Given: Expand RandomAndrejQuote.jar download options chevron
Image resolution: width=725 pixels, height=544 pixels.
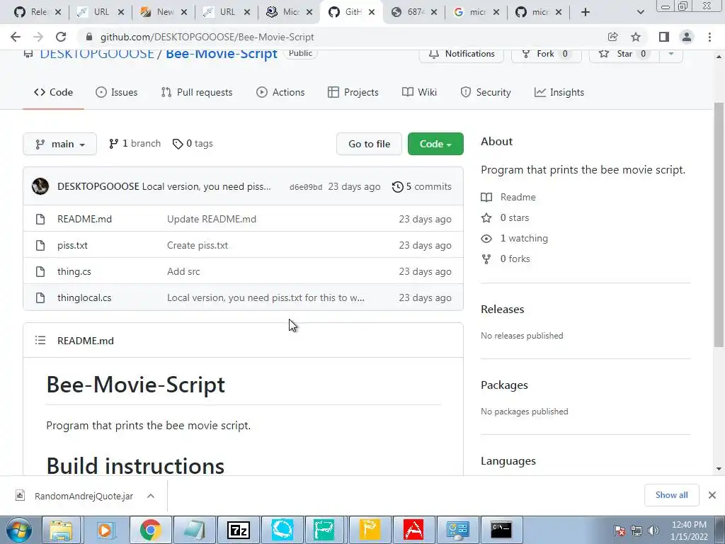Looking at the screenshot, I should (151, 496).
